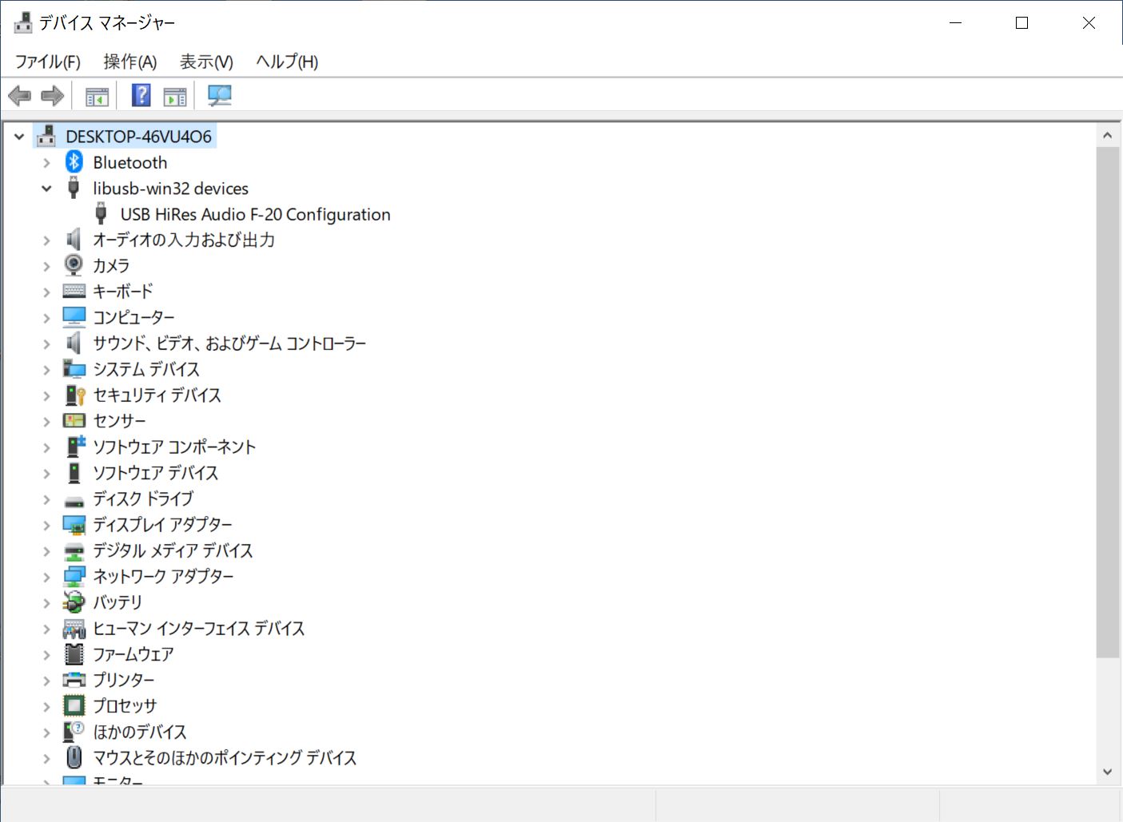The height and width of the screenshot is (822, 1123).
Task: Select the ソフトウェア デバイス label
Action: [x=156, y=473]
